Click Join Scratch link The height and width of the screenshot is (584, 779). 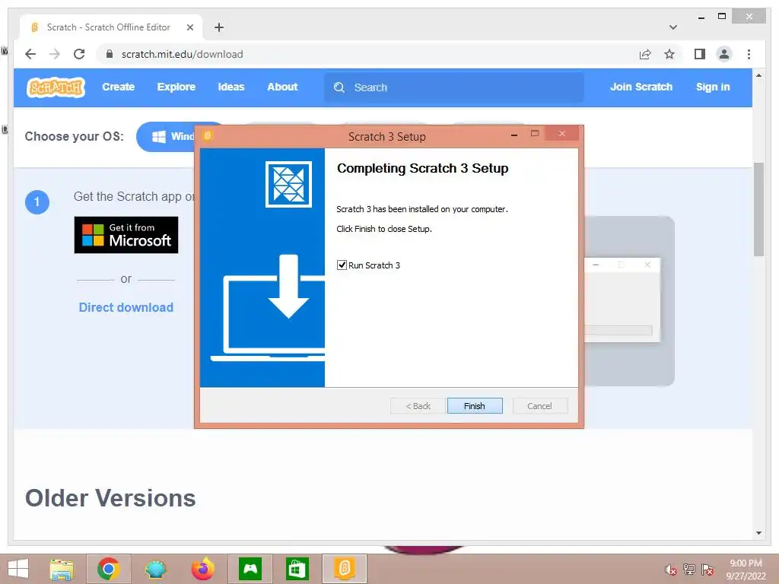[x=641, y=87]
